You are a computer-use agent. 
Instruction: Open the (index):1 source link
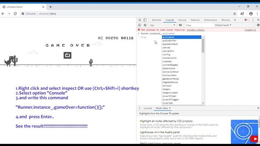[x=250, y=30]
